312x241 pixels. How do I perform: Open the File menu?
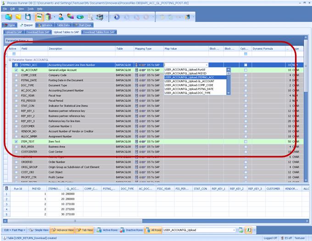click(x=5, y=9)
